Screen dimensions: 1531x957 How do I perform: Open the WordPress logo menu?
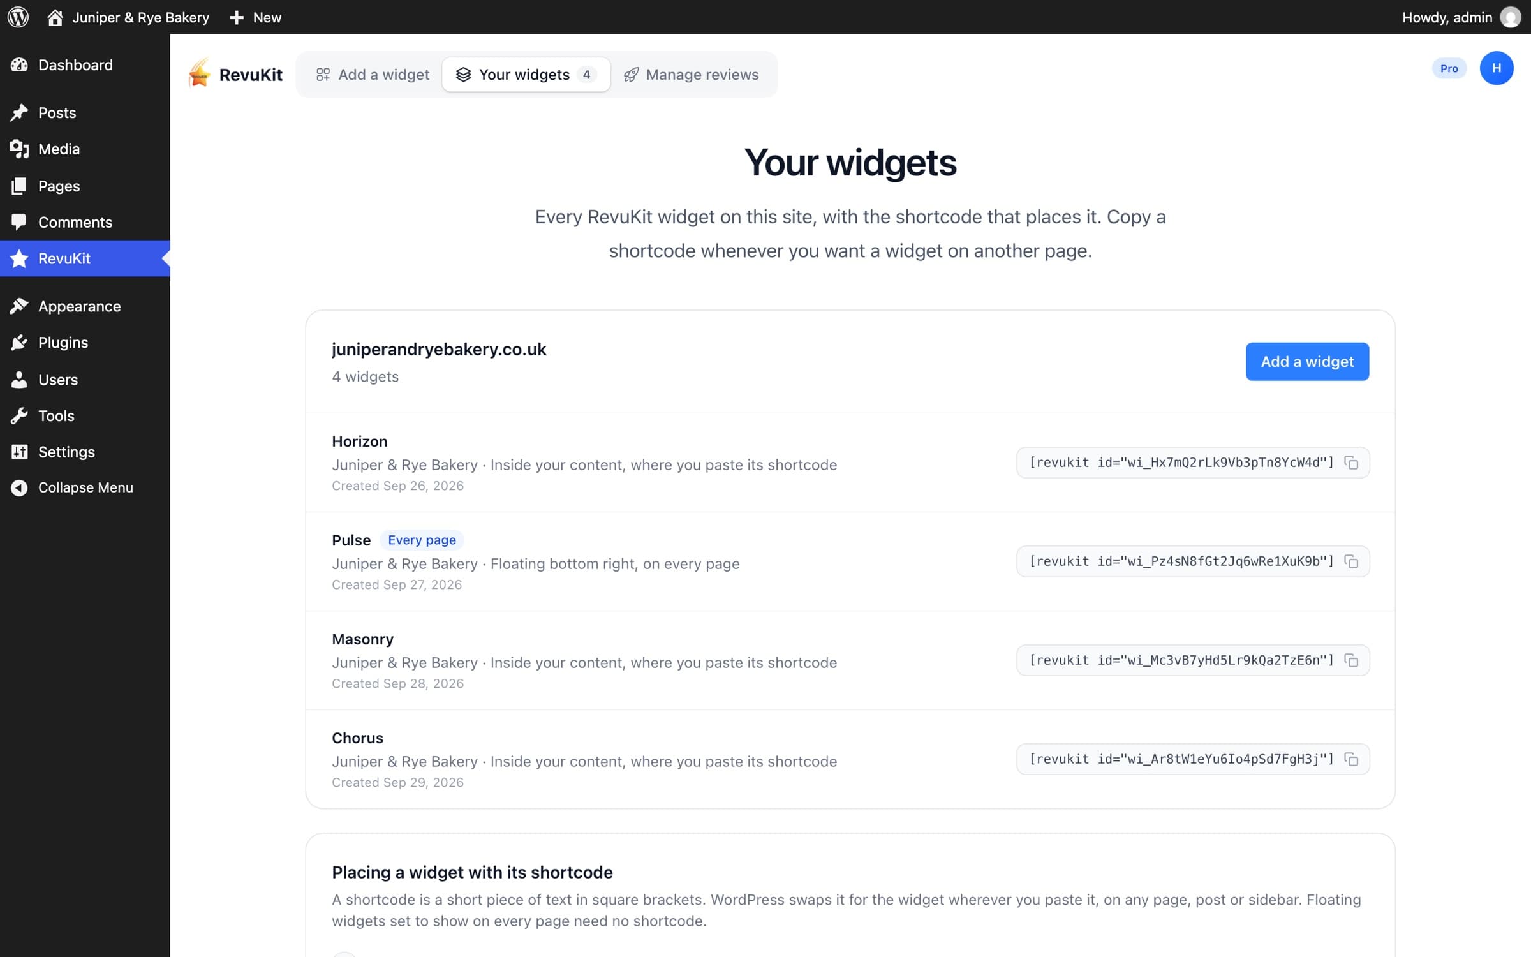click(x=18, y=17)
